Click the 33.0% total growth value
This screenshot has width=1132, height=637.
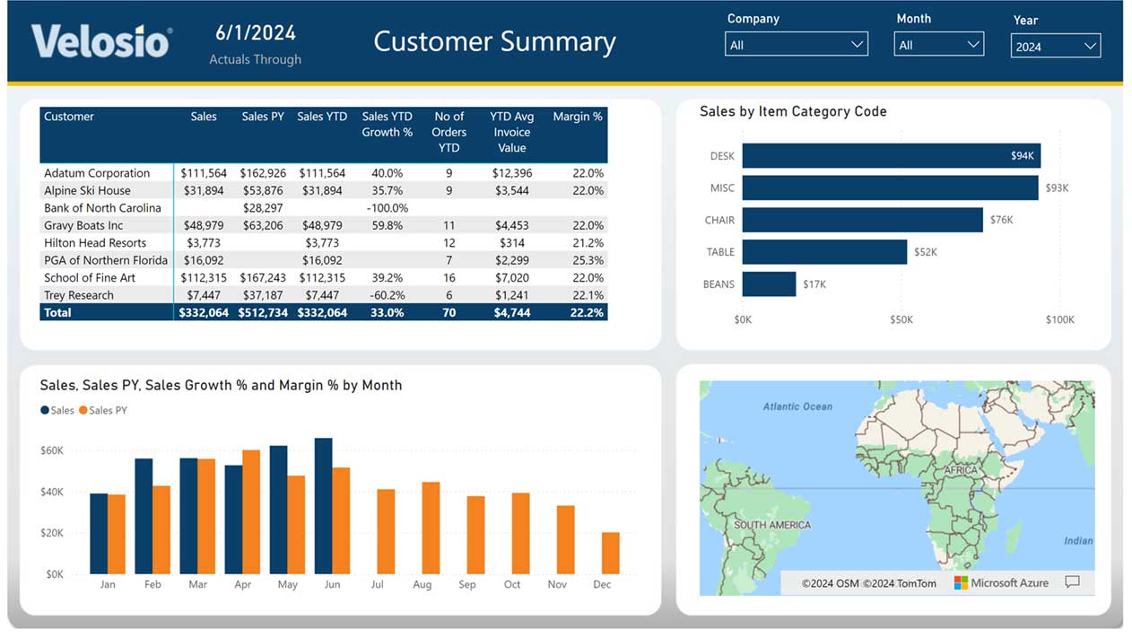tap(387, 312)
